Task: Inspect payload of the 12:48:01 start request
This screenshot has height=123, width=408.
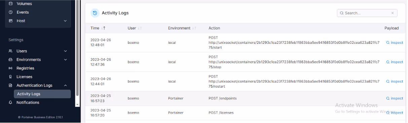Action: tap(395, 43)
